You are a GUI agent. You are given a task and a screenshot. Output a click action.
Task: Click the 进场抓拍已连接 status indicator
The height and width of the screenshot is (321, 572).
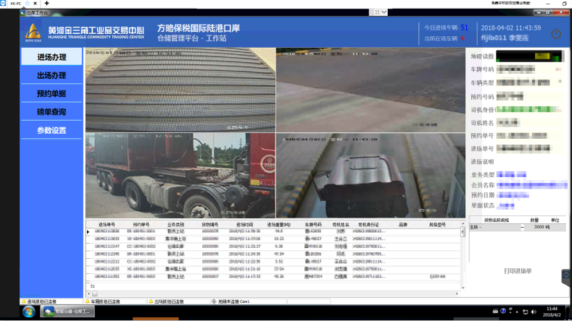[45, 301]
